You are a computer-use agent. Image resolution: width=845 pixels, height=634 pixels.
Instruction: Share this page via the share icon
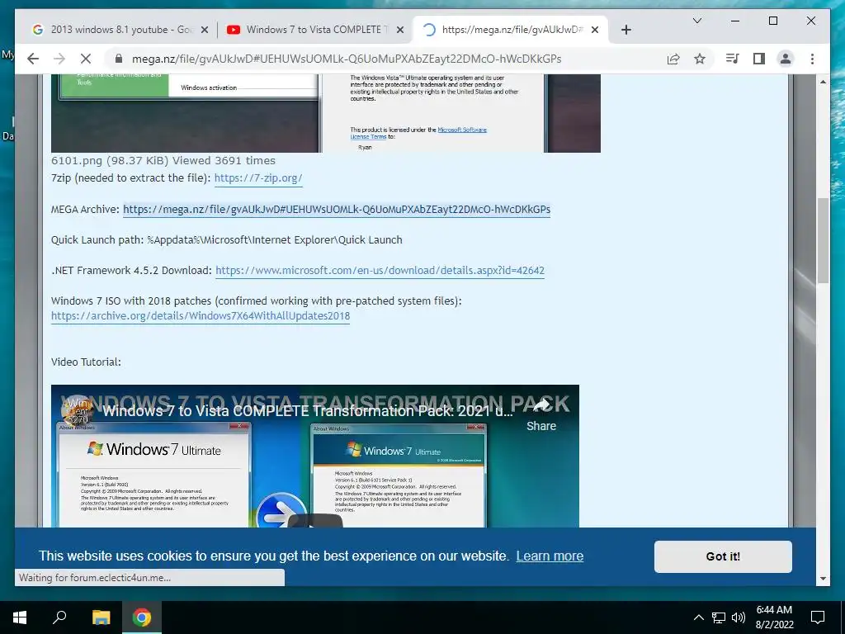[x=673, y=59]
